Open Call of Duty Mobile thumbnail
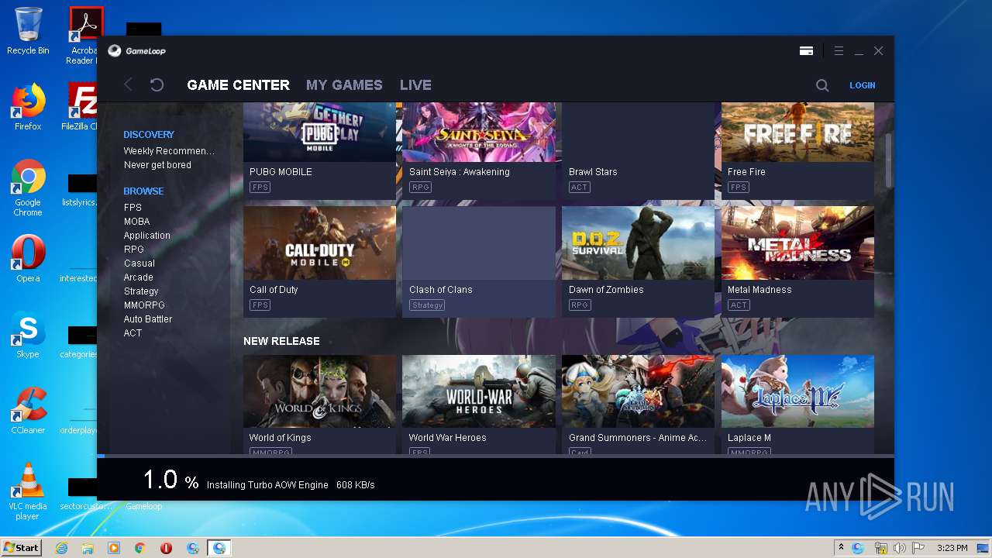The height and width of the screenshot is (558, 992). click(x=319, y=243)
